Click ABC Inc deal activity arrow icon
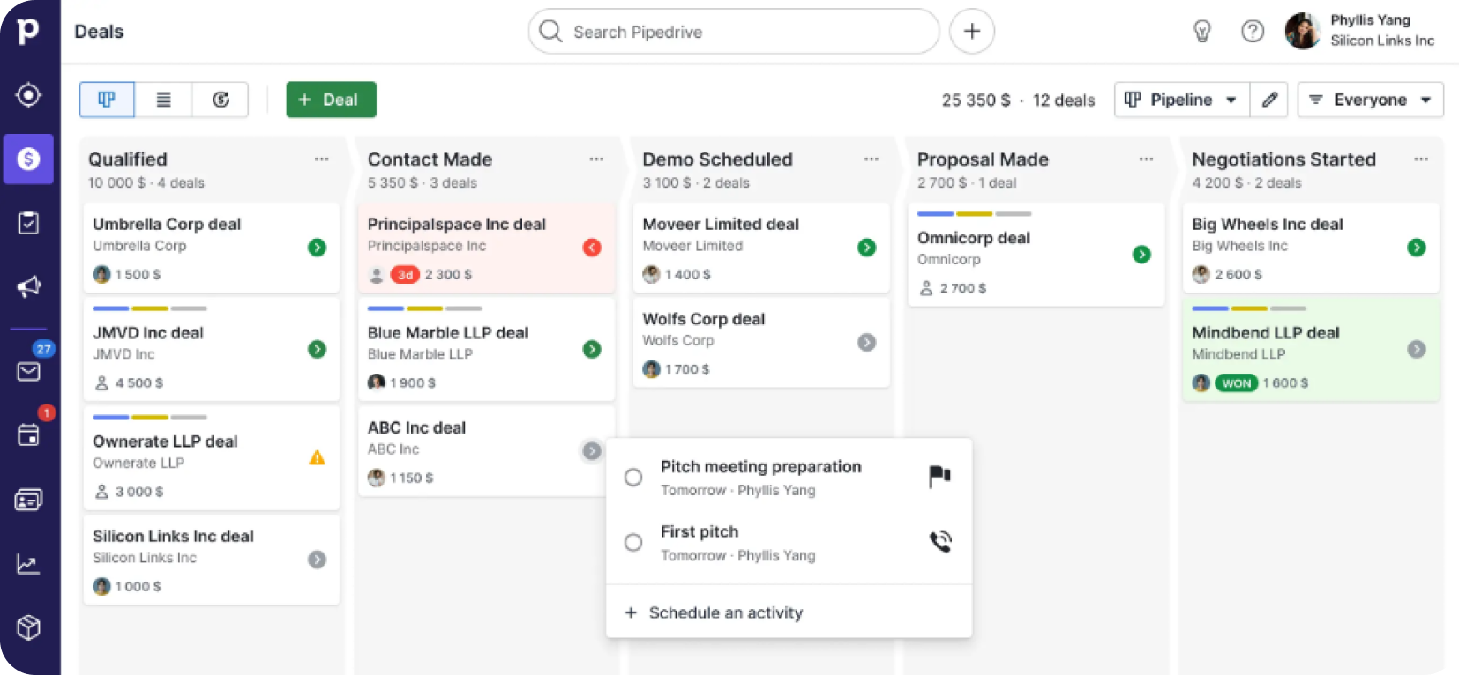This screenshot has width=1459, height=675. click(x=592, y=451)
